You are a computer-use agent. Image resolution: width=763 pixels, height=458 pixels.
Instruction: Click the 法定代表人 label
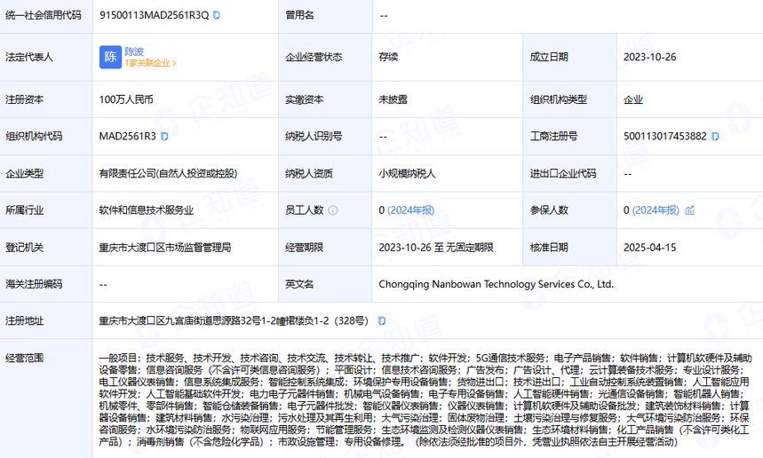coord(29,57)
